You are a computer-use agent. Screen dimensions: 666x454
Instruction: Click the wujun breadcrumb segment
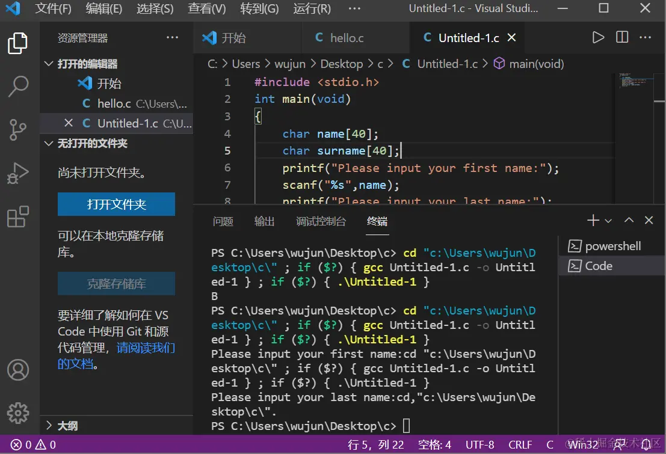pos(290,64)
